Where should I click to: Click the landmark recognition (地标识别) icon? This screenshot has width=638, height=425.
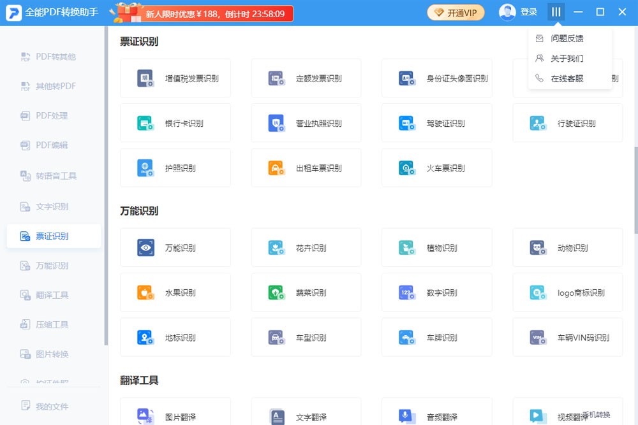[x=146, y=337]
